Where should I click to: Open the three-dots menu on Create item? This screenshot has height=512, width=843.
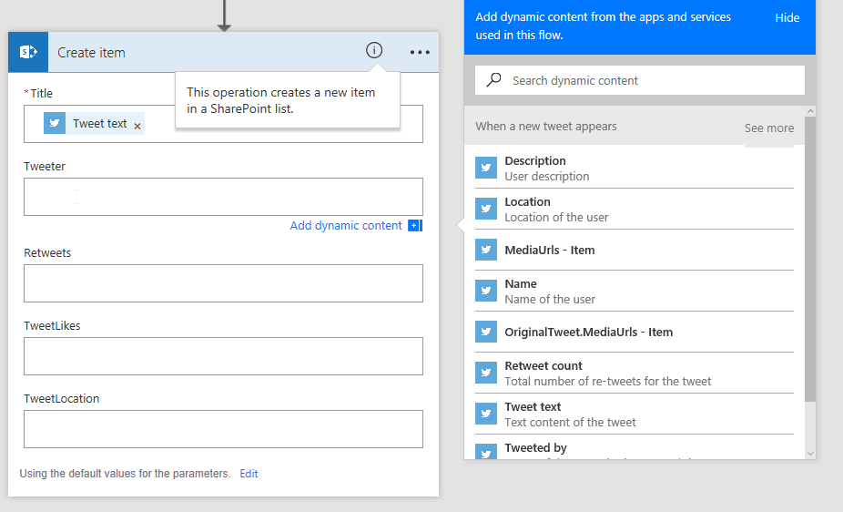(x=420, y=53)
